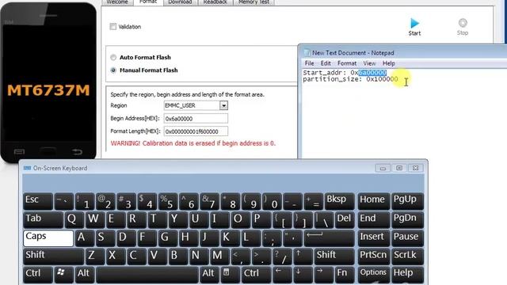Tap the Tab key on keyboard

pyautogui.click(x=43, y=220)
